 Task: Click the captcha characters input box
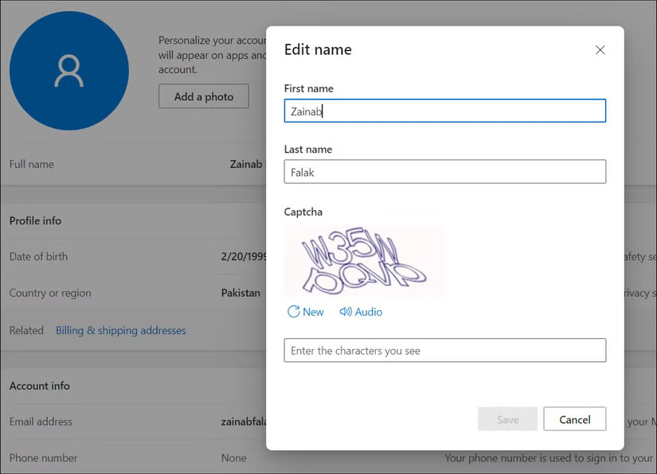tap(444, 350)
